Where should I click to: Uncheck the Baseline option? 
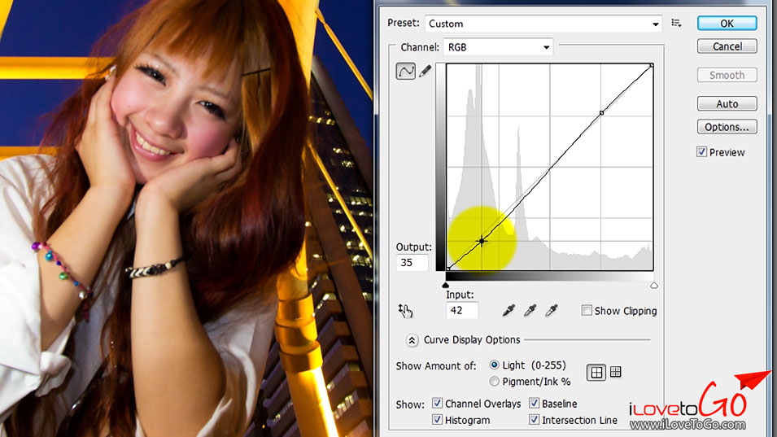click(535, 403)
